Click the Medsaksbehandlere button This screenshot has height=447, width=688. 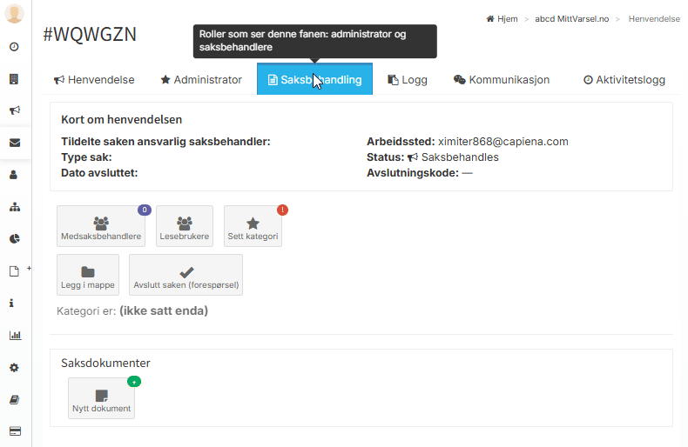pos(101,227)
